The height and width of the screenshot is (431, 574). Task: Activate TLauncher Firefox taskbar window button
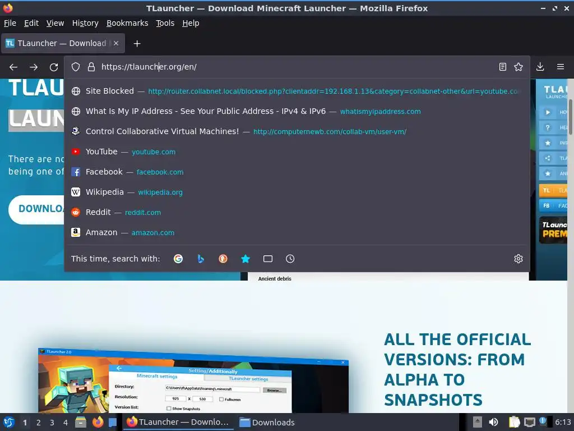(178, 422)
